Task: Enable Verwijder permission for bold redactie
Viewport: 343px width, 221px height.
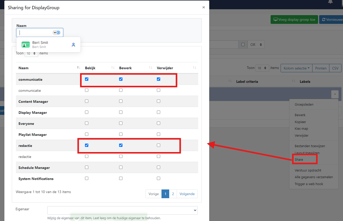Action: click(158, 145)
